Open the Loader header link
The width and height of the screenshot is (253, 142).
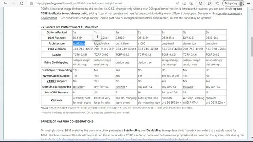[57, 54]
